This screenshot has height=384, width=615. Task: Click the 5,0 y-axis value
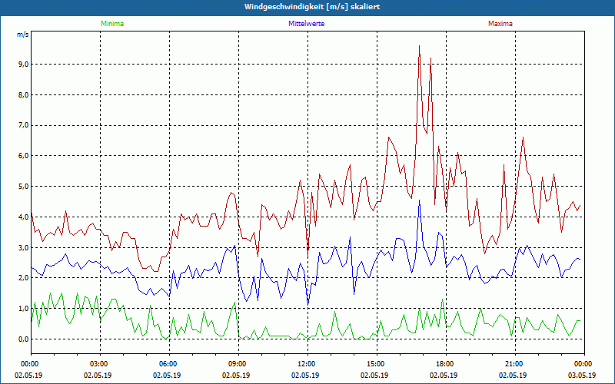tap(24, 187)
